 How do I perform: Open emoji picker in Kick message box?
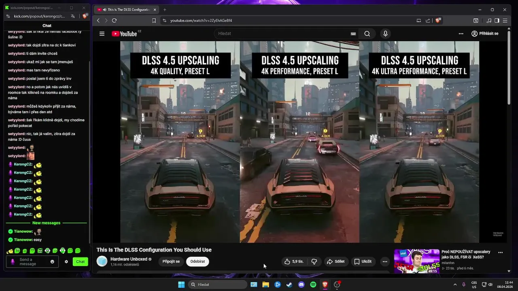tap(52, 261)
